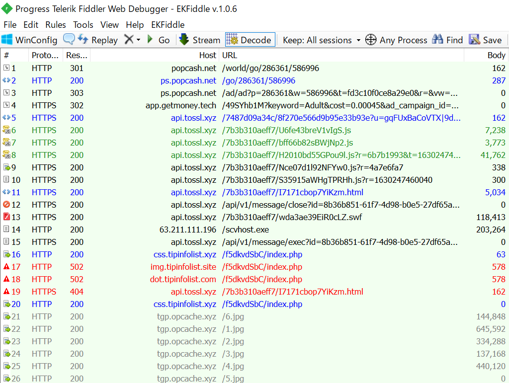Open the Edit menu
Screen dimensions: 509x383
(x=31, y=25)
